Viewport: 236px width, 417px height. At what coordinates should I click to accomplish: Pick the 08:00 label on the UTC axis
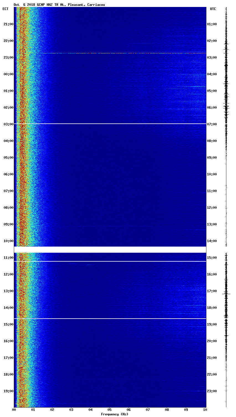(x=212, y=141)
